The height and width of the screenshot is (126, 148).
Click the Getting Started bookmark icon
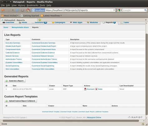[x=22, y=16]
